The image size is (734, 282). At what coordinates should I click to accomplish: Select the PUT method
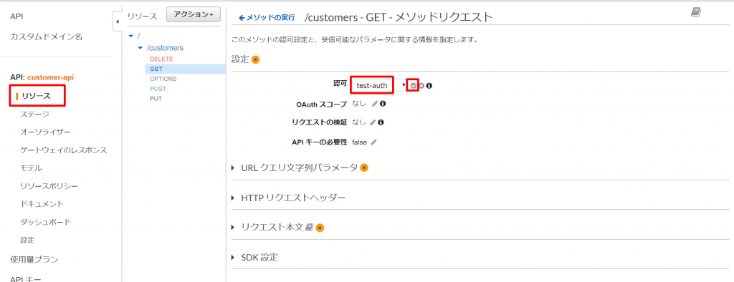pos(156,99)
